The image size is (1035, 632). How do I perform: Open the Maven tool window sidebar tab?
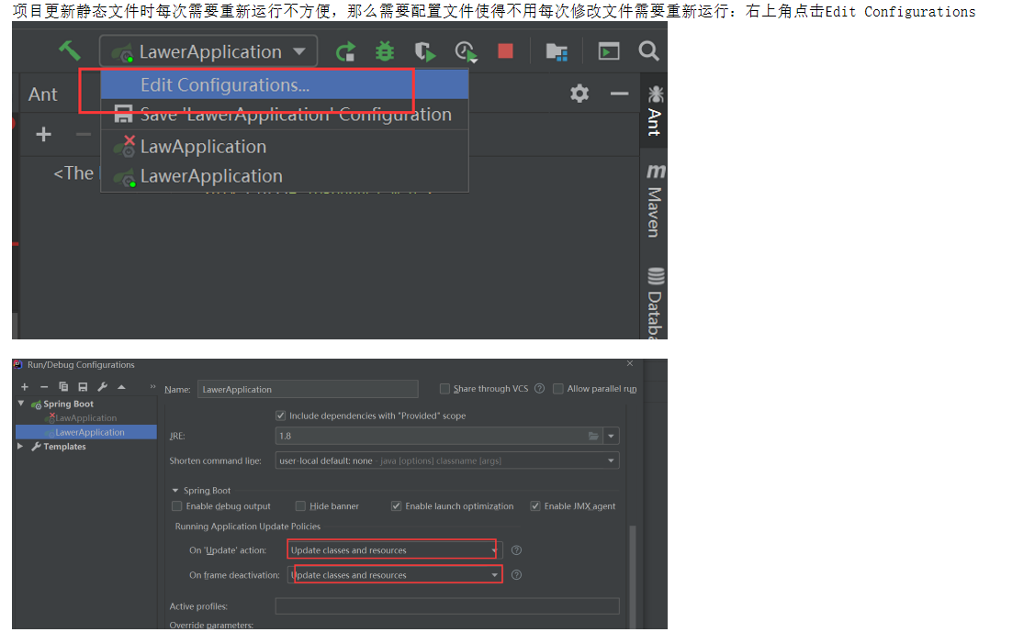(654, 200)
